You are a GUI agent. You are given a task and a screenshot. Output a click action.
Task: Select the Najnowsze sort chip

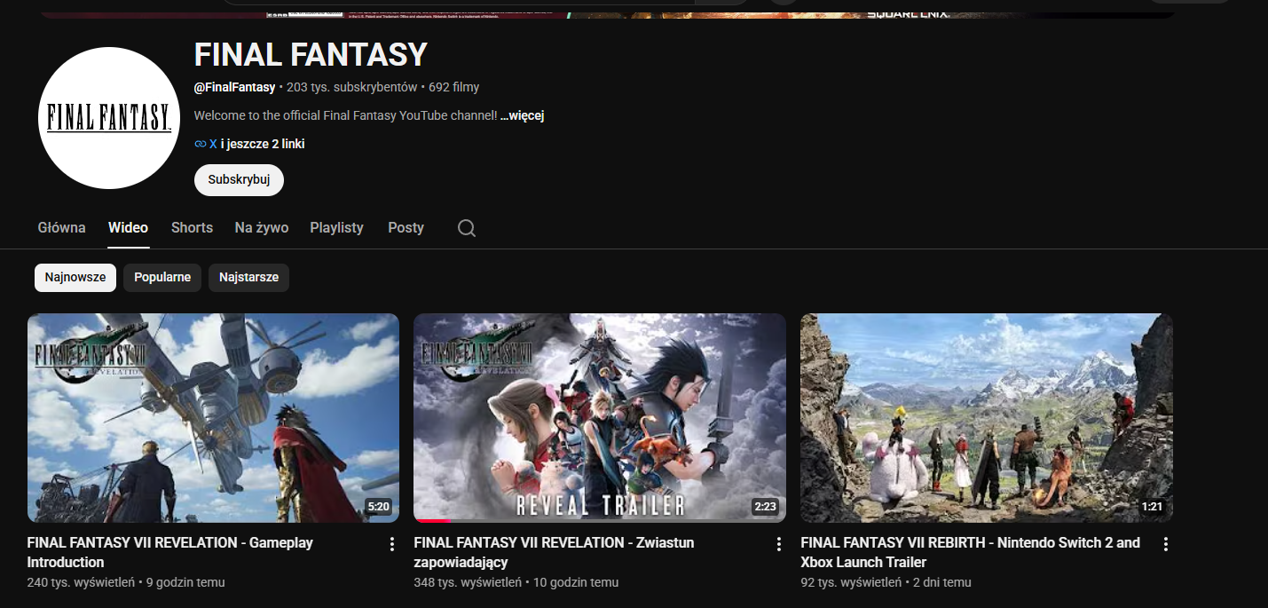click(x=75, y=277)
